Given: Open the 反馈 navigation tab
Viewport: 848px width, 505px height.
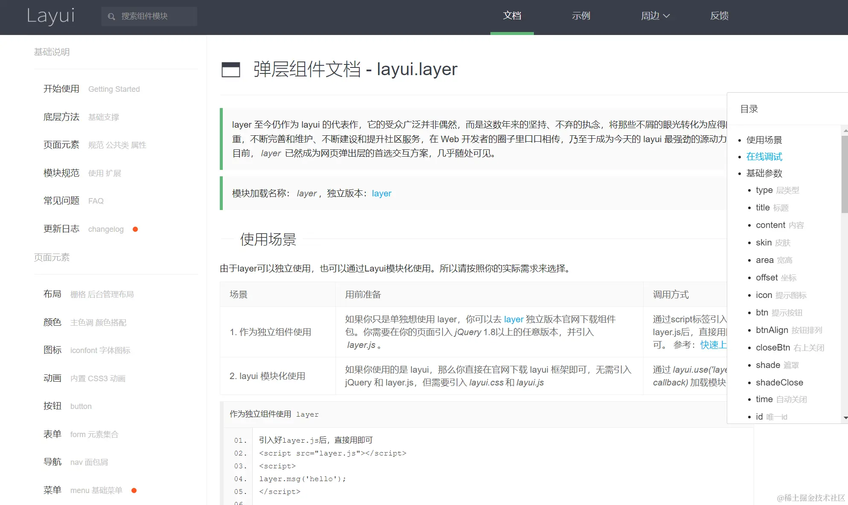Looking at the screenshot, I should click(x=719, y=16).
